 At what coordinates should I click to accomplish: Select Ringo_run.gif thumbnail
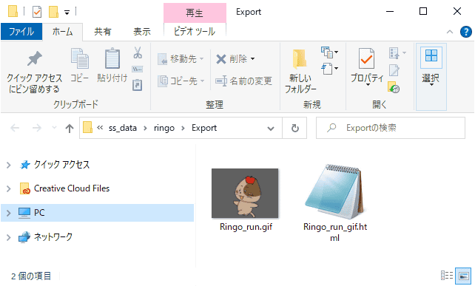245,193
